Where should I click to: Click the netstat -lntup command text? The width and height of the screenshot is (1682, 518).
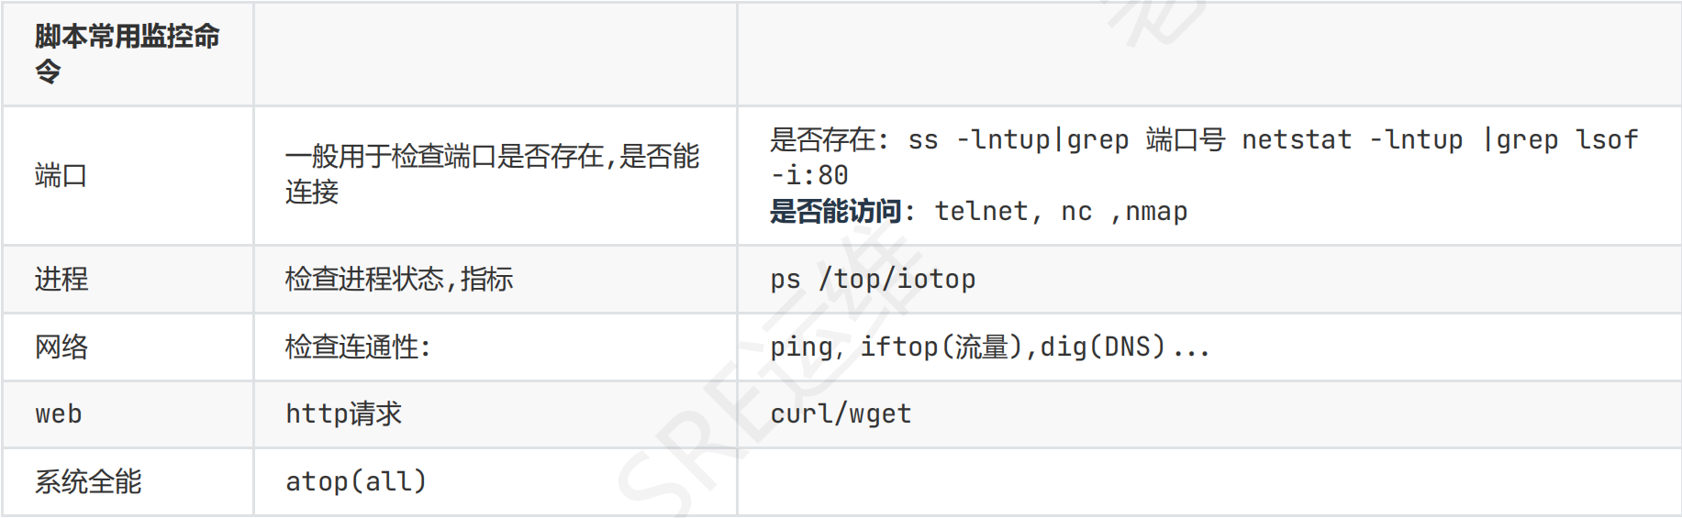tap(1353, 139)
